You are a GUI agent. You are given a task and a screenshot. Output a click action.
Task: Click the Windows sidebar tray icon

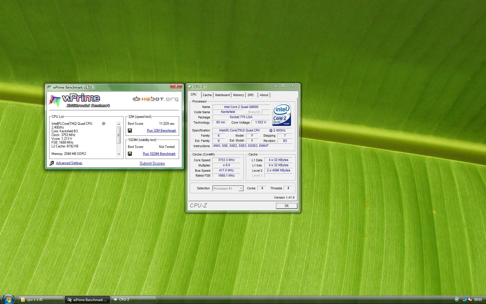pyautogui.click(x=457, y=299)
